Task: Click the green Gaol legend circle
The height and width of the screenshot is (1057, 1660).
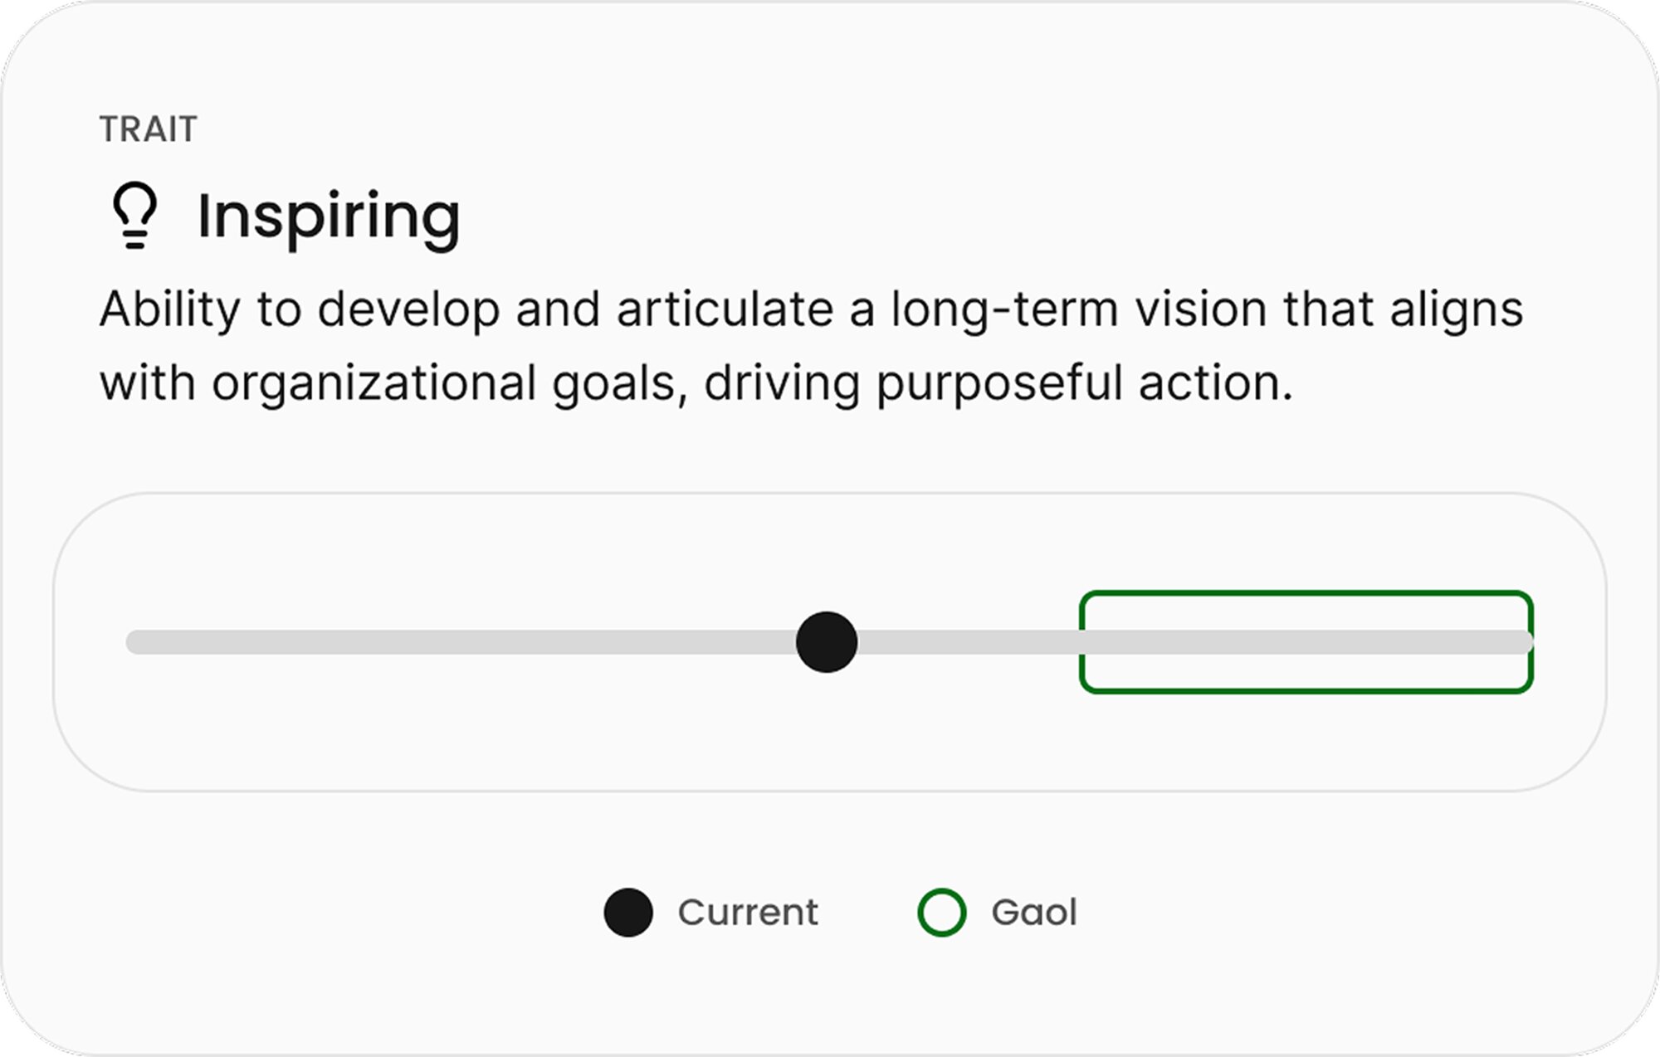Action: coord(941,913)
